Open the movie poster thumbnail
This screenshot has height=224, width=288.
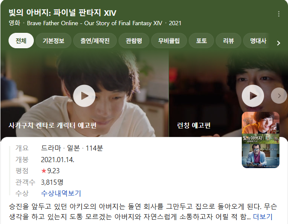pos(261,140)
